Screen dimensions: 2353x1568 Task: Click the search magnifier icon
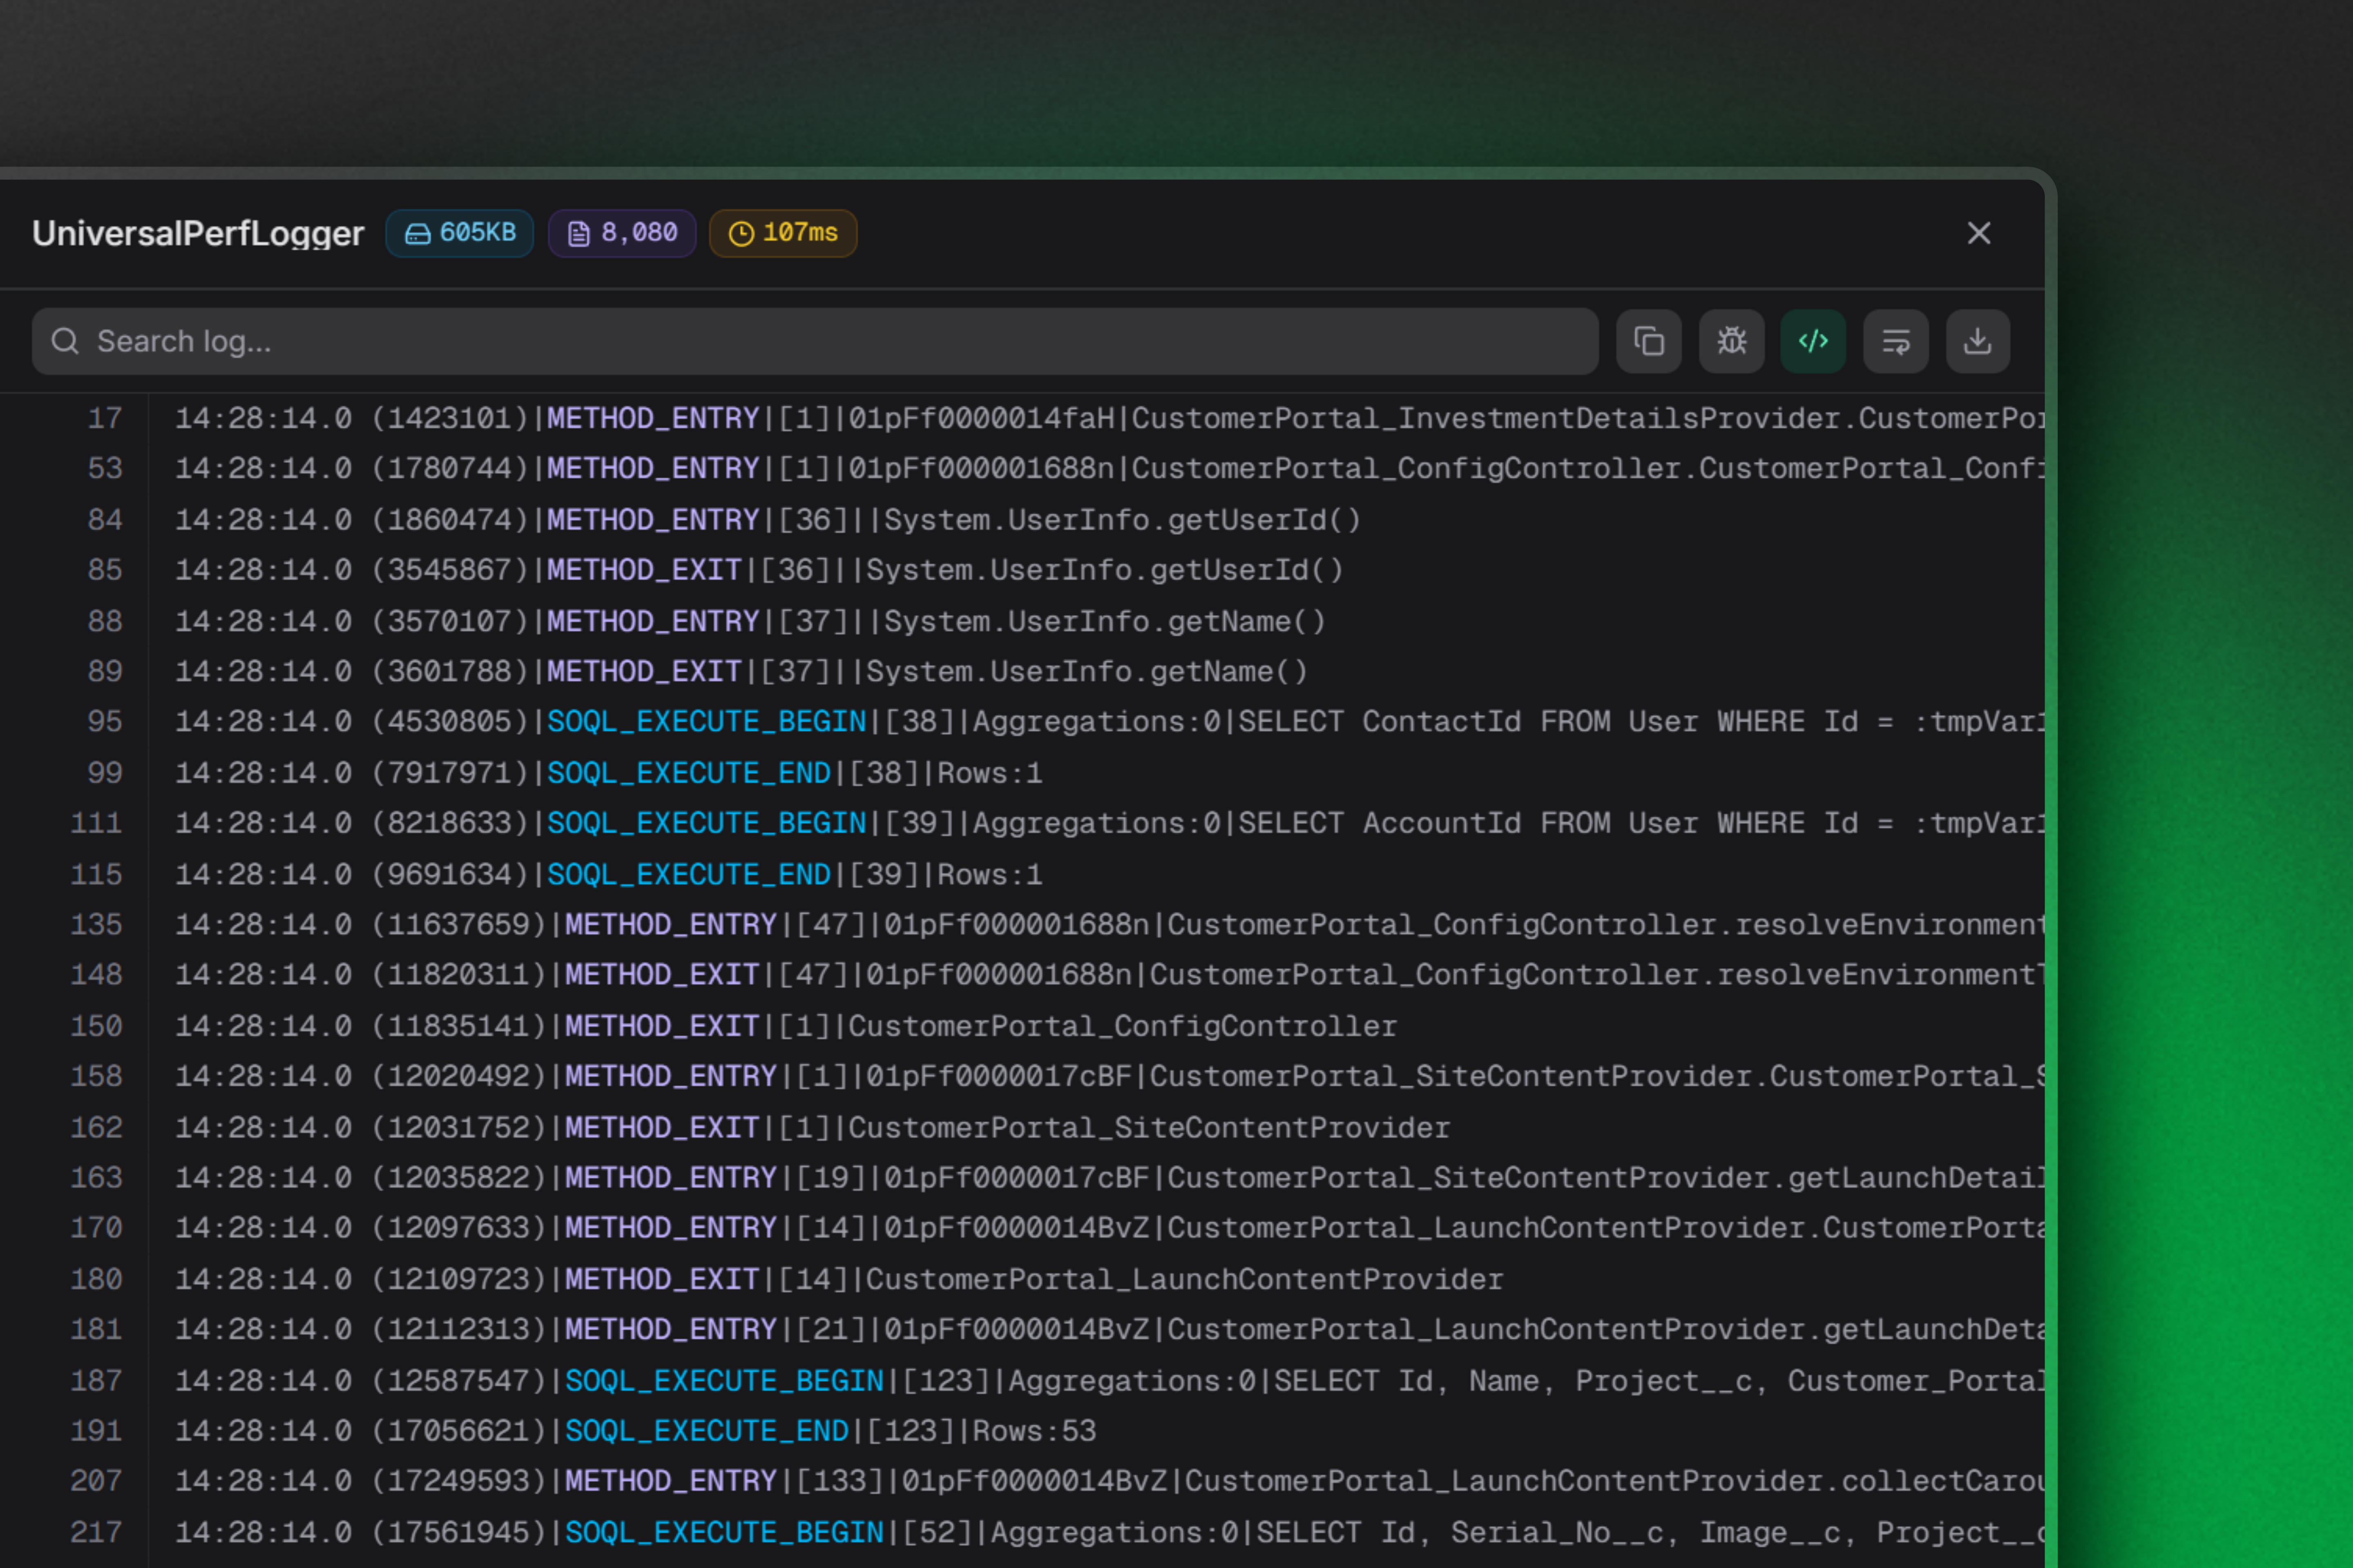65,341
